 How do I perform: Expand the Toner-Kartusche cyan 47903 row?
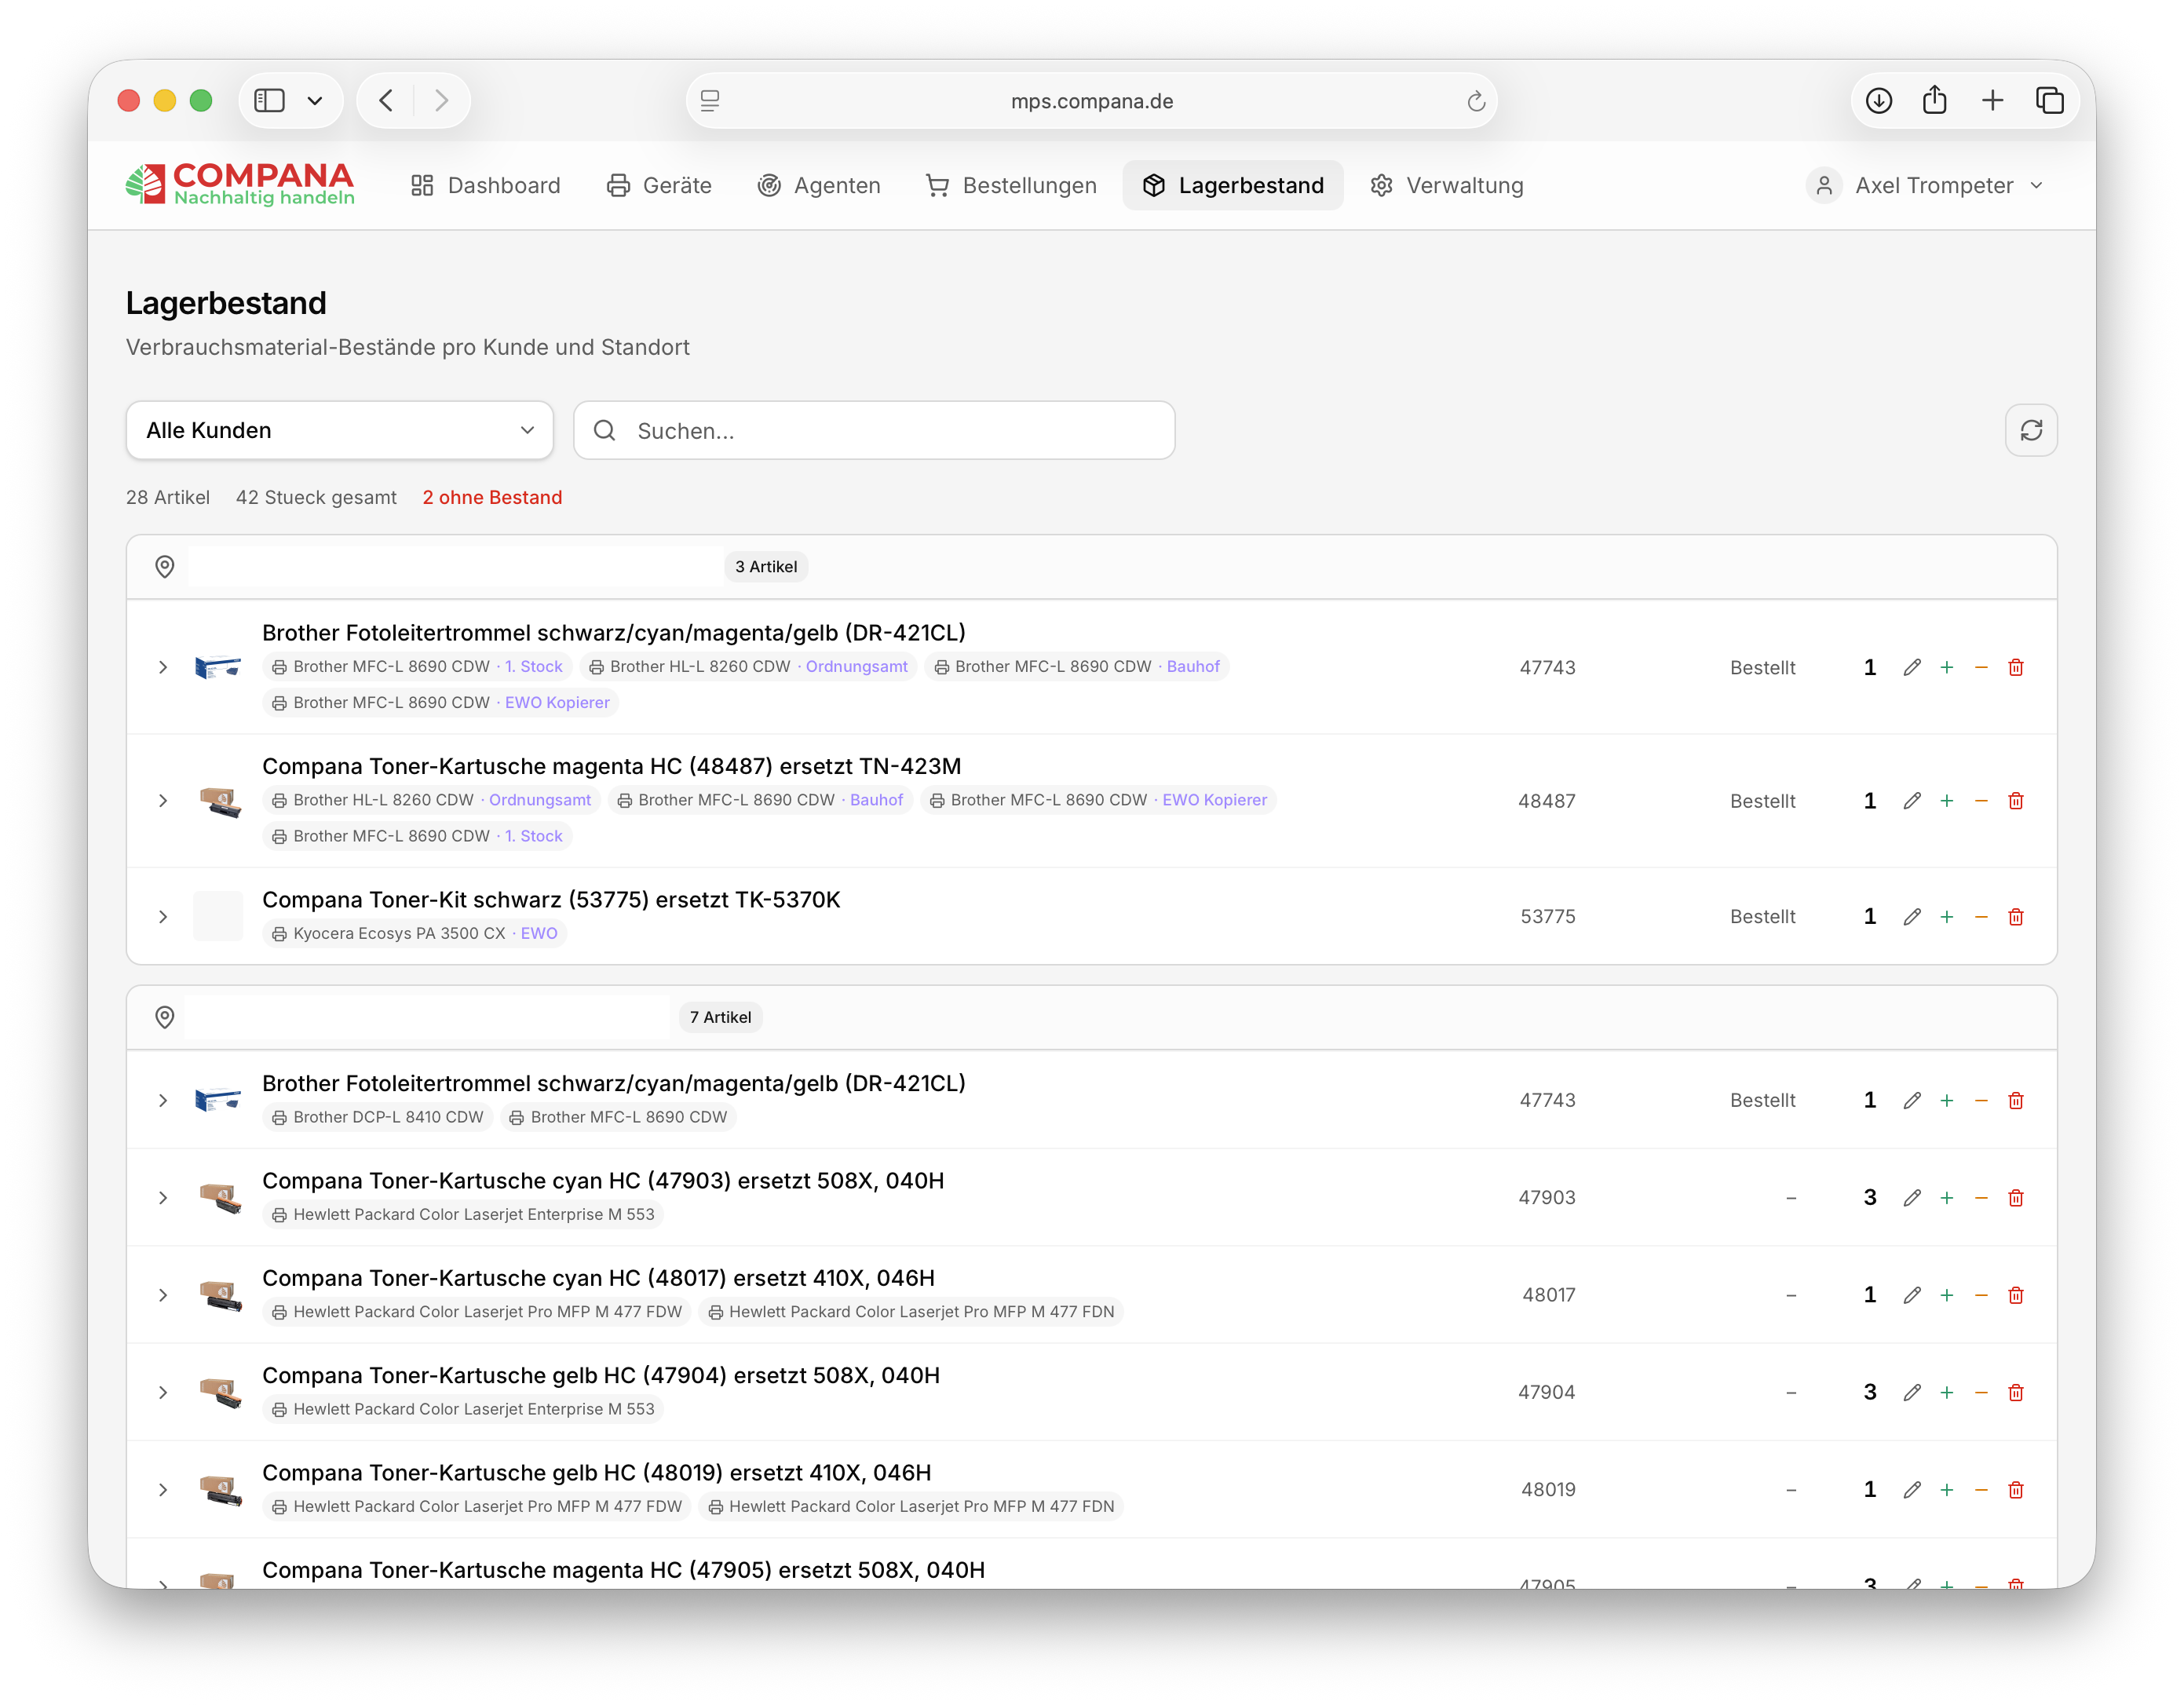tap(163, 1198)
